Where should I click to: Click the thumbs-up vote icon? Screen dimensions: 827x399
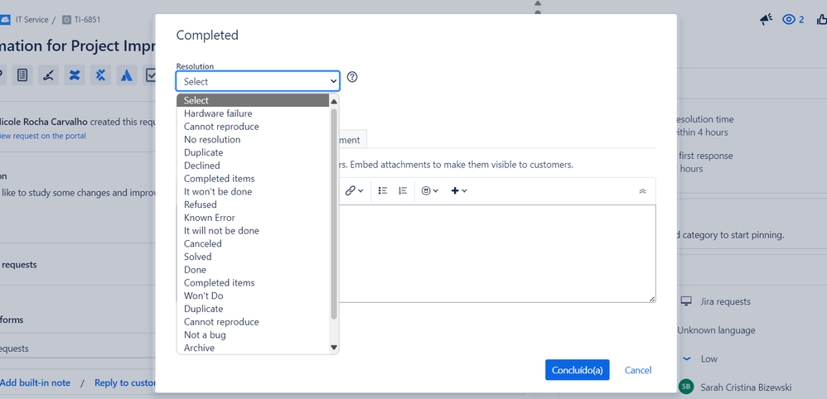[x=822, y=20]
